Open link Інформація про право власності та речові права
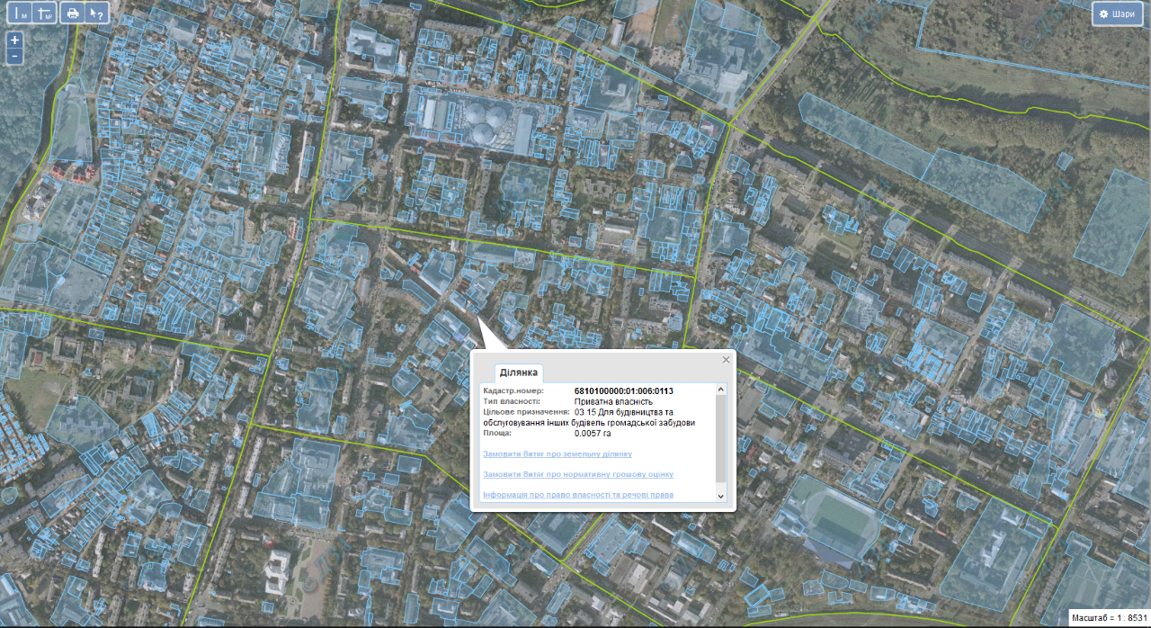This screenshot has width=1151, height=628. (x=578, y=495)
